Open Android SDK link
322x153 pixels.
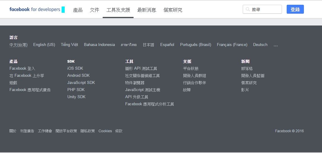pyautogui.click(x=78, y=76)
